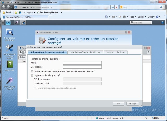167x121 pixels.
Task: Click the magic wand taskbar button
Action: 17,22
